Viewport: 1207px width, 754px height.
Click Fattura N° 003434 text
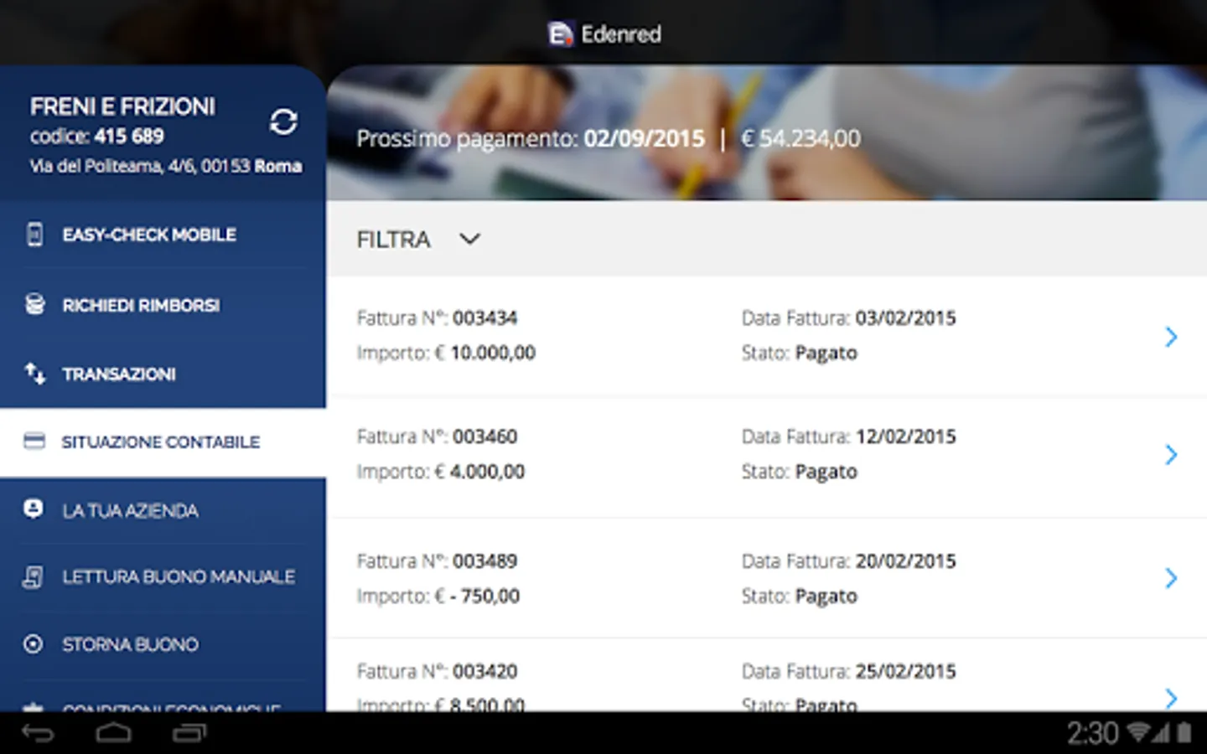(x=437, y=318)
